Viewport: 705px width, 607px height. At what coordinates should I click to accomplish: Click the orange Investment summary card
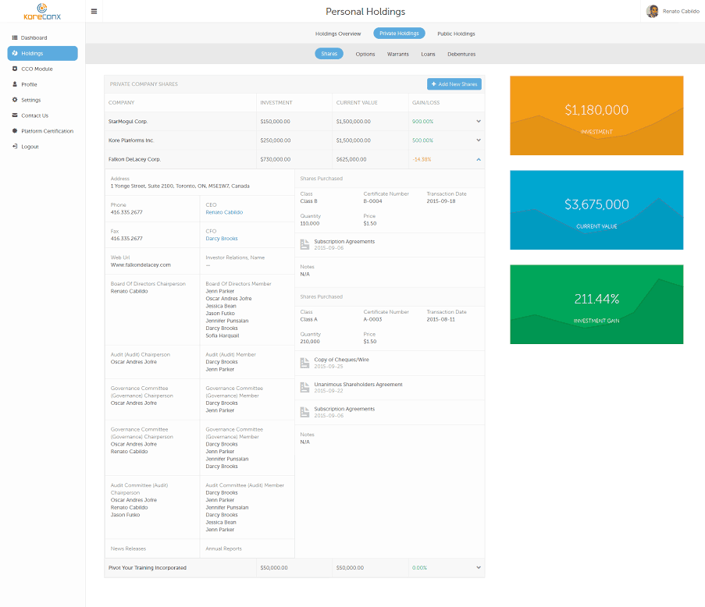tap(596, 115)
